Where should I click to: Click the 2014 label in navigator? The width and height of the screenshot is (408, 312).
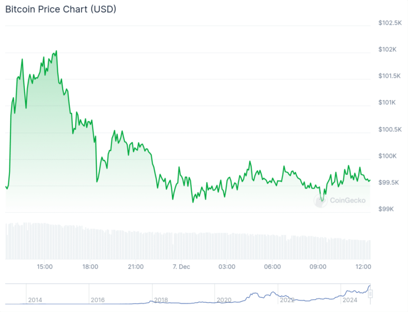tap(35, 300)
